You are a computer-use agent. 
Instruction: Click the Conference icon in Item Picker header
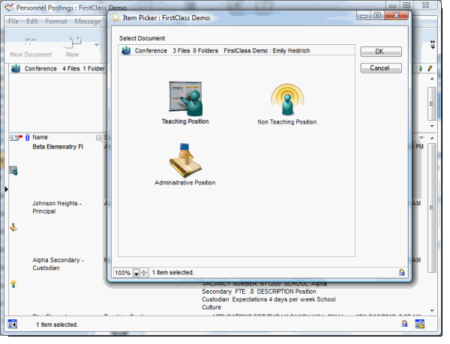pyautogui.click(x=127, y=51)
